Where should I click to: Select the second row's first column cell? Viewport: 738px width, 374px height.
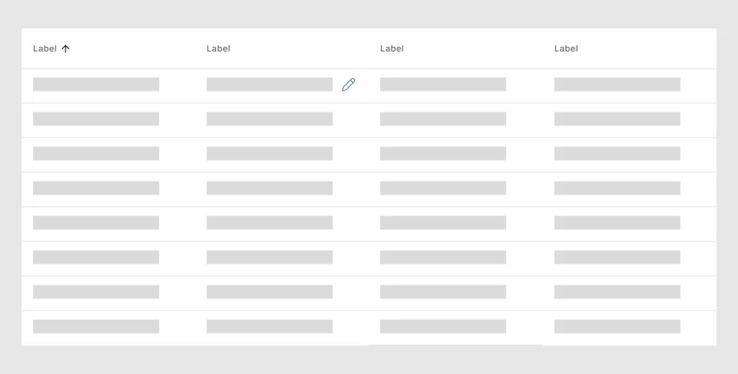(96, 119)
